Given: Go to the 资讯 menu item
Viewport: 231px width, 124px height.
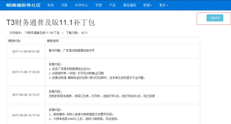Looking at the screenshot, I should tap(50, 5).
